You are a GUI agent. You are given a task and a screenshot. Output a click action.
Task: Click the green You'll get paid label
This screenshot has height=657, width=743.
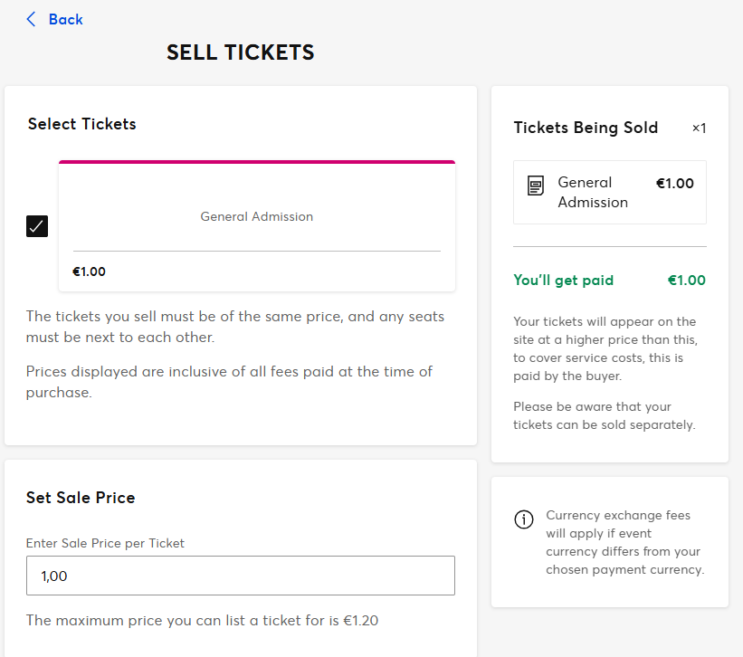pos(563,281)
